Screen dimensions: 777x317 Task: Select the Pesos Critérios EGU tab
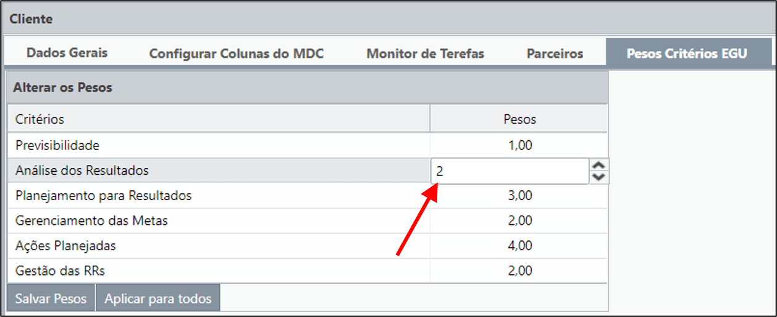(687, 53)
